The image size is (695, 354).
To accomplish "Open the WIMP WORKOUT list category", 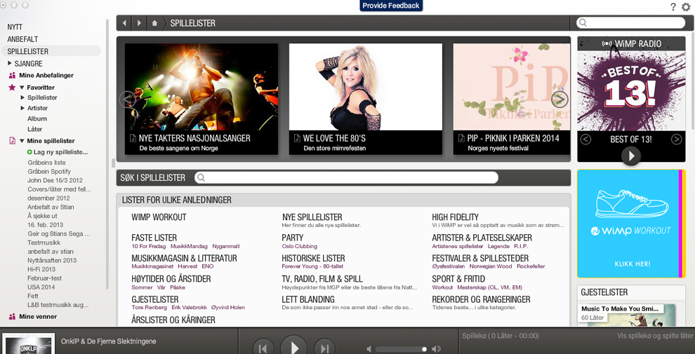I will [159, 217].
